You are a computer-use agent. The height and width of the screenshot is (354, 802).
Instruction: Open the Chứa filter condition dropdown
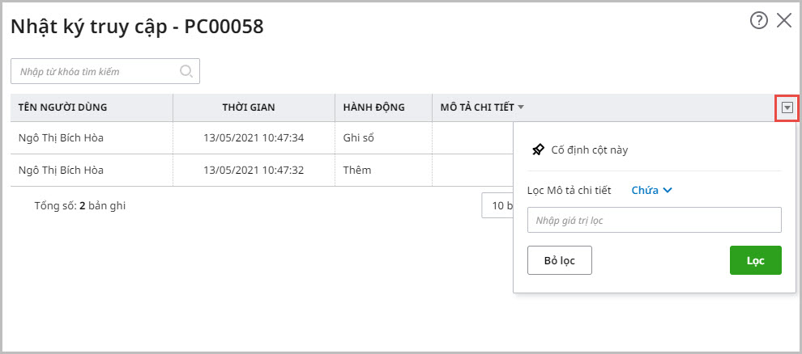coord(651,191)
